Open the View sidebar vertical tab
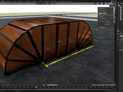 pyautogui.click(x=115, y=13)
